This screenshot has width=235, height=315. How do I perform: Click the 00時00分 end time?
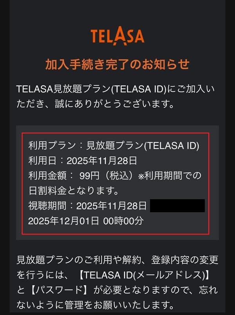123,221
